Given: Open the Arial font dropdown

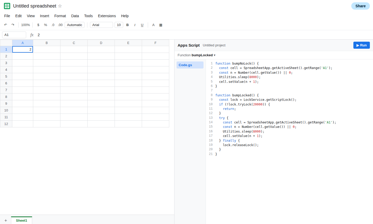Looking at the screenshot, I should tap(101, 25).
